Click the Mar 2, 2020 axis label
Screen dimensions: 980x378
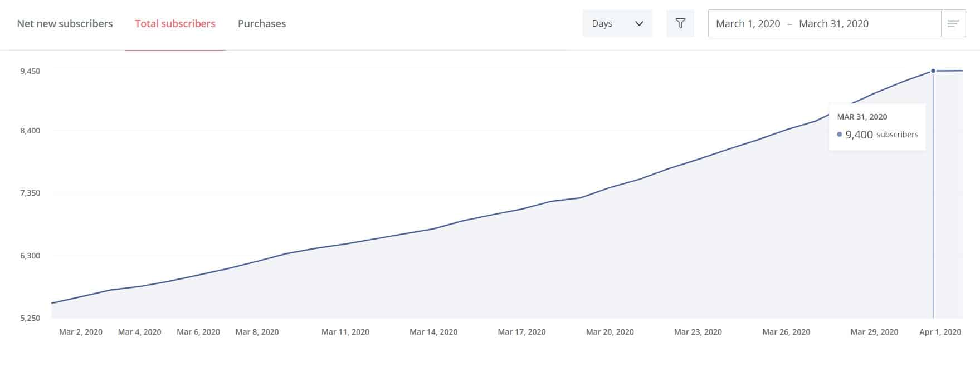(x=81, y=332)
